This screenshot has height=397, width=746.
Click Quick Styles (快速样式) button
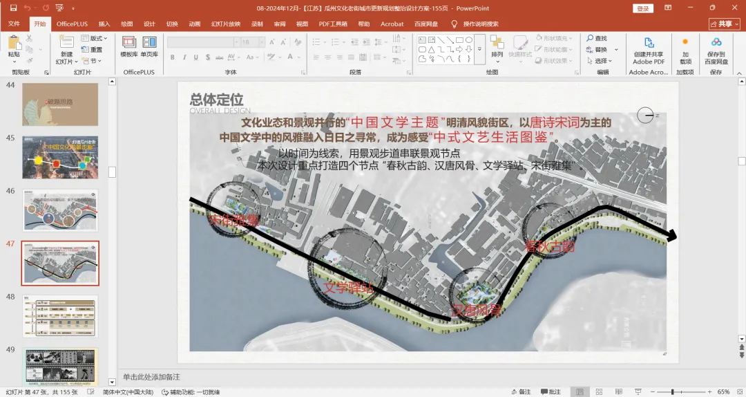pyautogui.click(x=520, y=49)
